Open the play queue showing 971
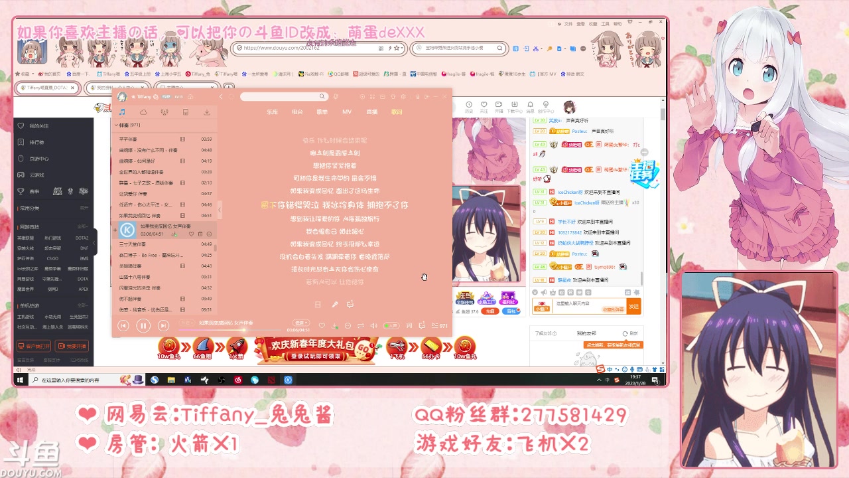849x478 pixels. (439, 326)
